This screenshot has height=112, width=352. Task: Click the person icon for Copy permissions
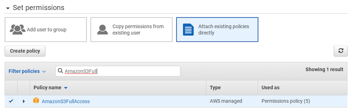tap(102, 29)
